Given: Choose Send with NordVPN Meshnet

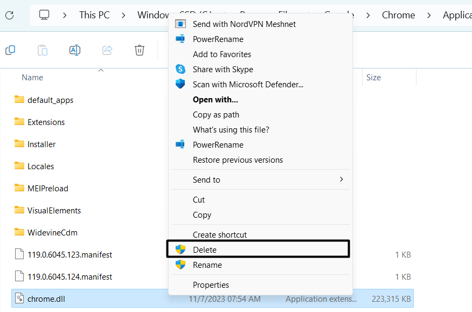Looking at the screenshot, I should coord(244,24).
